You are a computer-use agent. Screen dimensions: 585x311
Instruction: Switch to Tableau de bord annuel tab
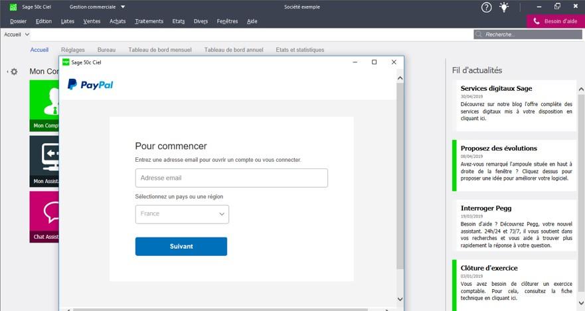coord(234,50)
